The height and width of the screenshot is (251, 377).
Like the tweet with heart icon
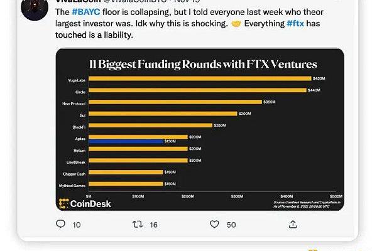(x=214, y=224)
